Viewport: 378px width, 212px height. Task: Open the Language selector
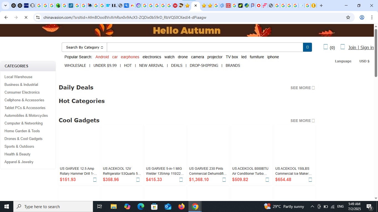(343, 61)
